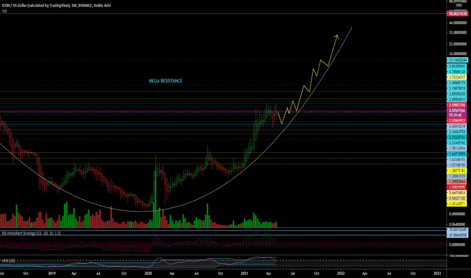
Task: Click the 1.78112954 price label
Action: (457, 149)
